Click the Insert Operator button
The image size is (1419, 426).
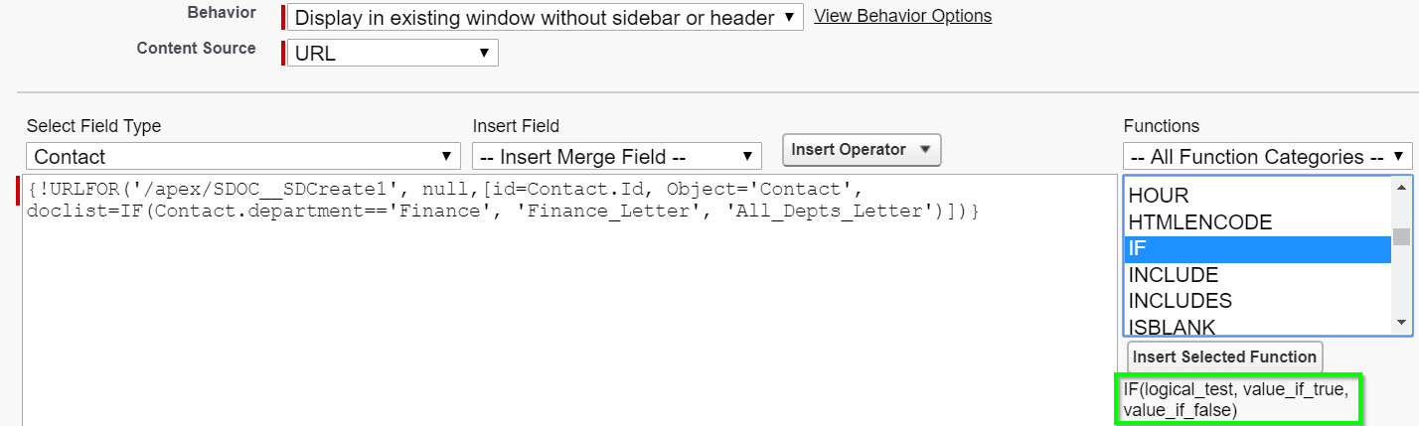[x=862, y=150]
